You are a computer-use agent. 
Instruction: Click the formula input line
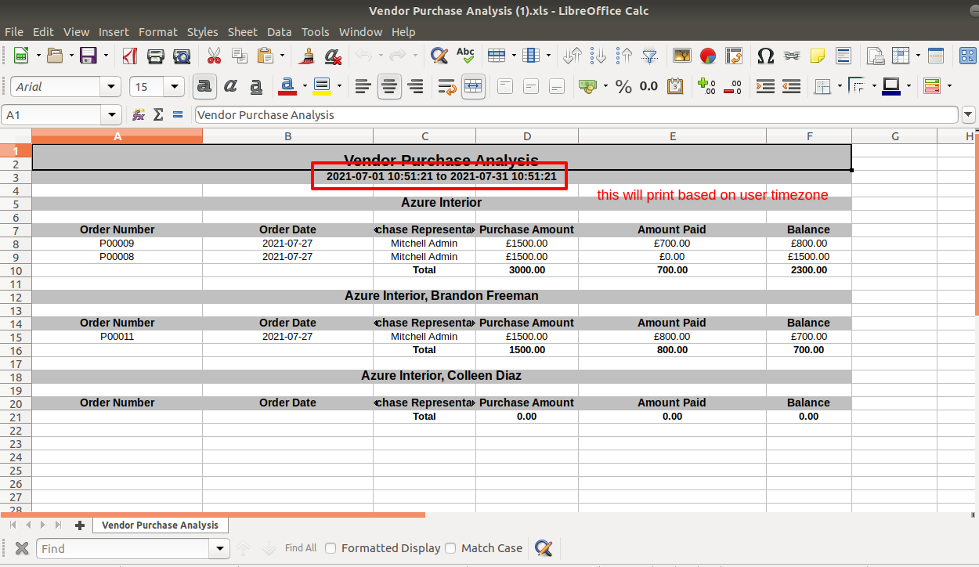(576, 115)
